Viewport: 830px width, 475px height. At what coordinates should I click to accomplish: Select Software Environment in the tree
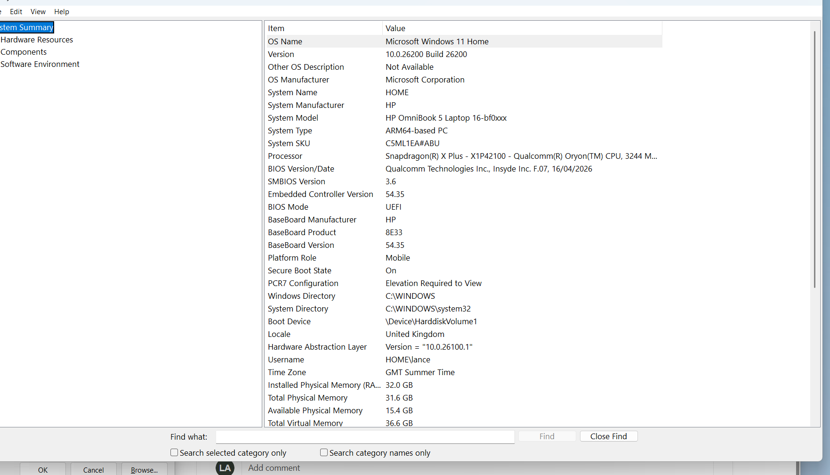[40, 64]
